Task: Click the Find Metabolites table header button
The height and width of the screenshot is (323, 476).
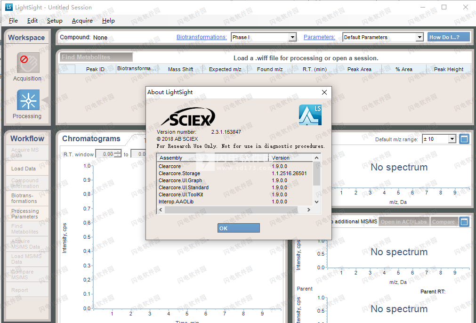Action: click(x=96, y=57)
